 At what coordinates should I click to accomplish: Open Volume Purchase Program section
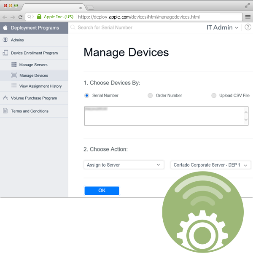(x=34, y=98)
